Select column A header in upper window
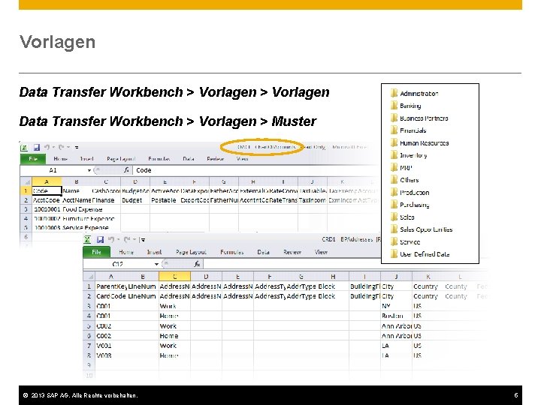The image size is (541, 405). [47, 181]
